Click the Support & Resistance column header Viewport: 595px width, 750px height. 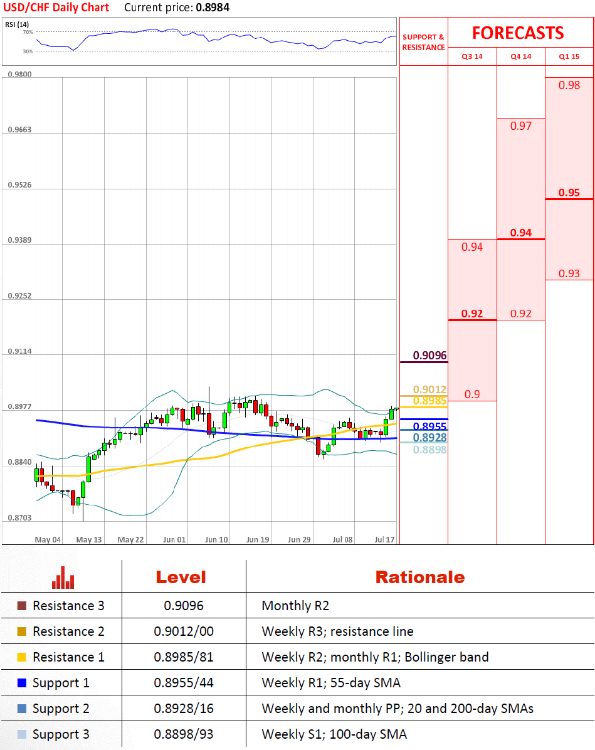tap(423, 43)
